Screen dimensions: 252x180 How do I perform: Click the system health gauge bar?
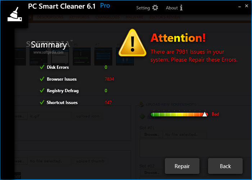[179, 114]
